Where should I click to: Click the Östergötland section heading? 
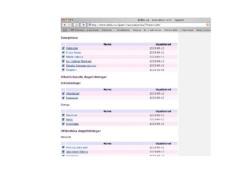pyautogui.click(x=69, y=38)
